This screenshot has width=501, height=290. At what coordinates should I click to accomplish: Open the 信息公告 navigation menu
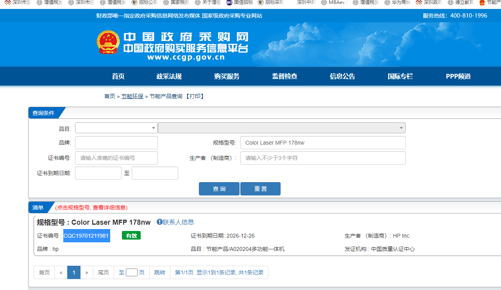pos(342,77)
